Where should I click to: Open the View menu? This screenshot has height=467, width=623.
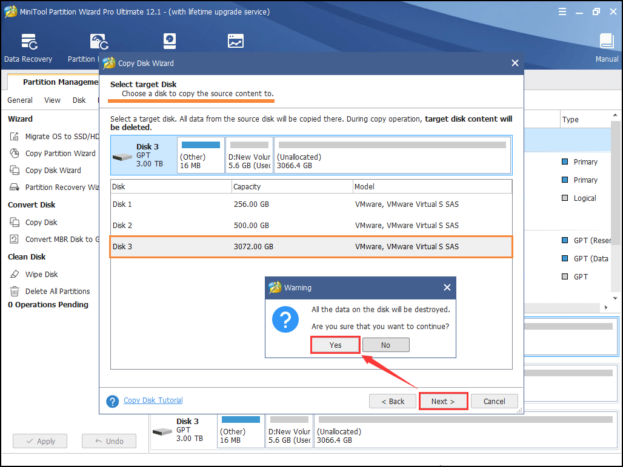[52, 100]
